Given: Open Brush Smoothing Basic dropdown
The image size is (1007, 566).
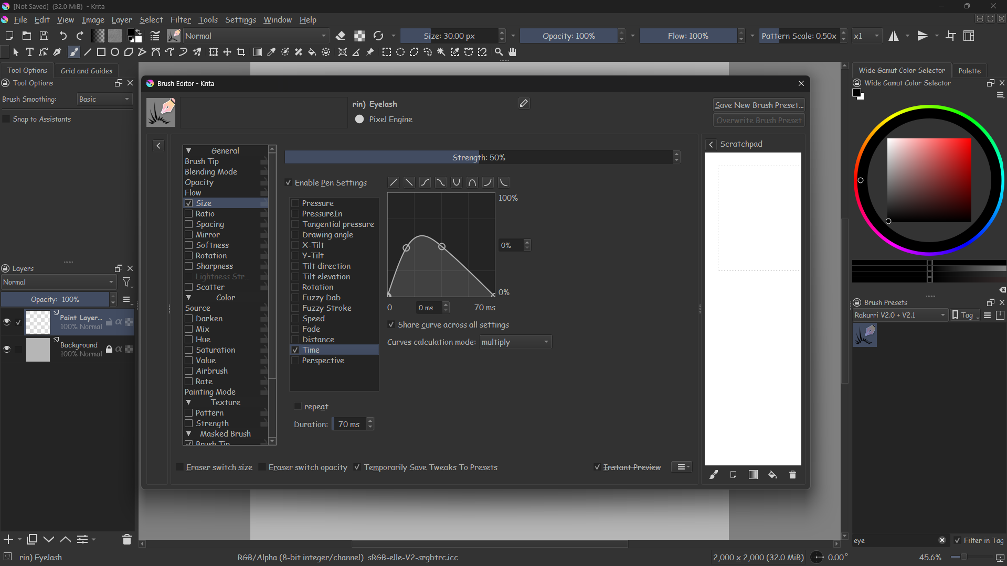Looking at the screenshot, I should (x=104, y=99).
